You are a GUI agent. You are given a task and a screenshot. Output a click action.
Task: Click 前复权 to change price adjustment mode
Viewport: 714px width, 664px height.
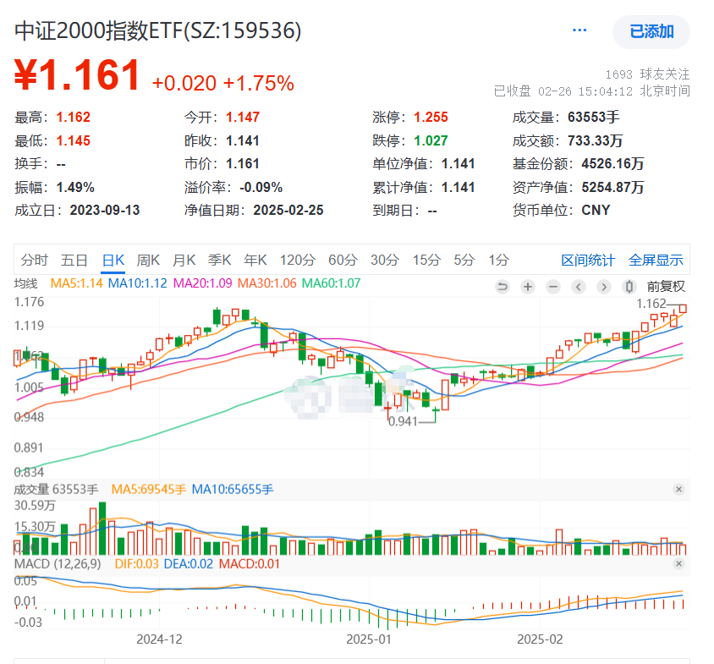(667, 287)
